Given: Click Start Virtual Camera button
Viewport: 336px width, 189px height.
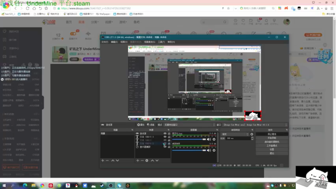Looking at the screenshot, I should [272, 142].
